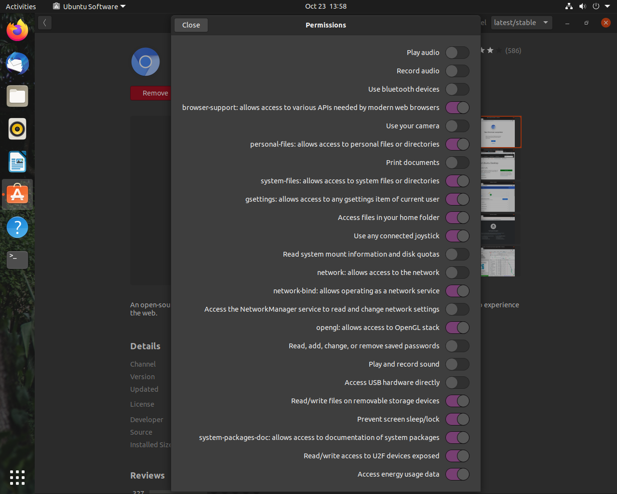617x494 pixels.
Task: Toggle the Play audio permission
Action: (x=457, y=53)
